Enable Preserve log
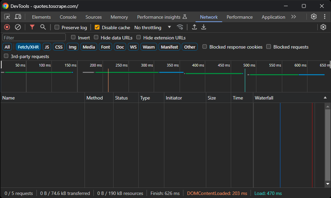The width and height of the screenshot is (331, 198). 57,28
